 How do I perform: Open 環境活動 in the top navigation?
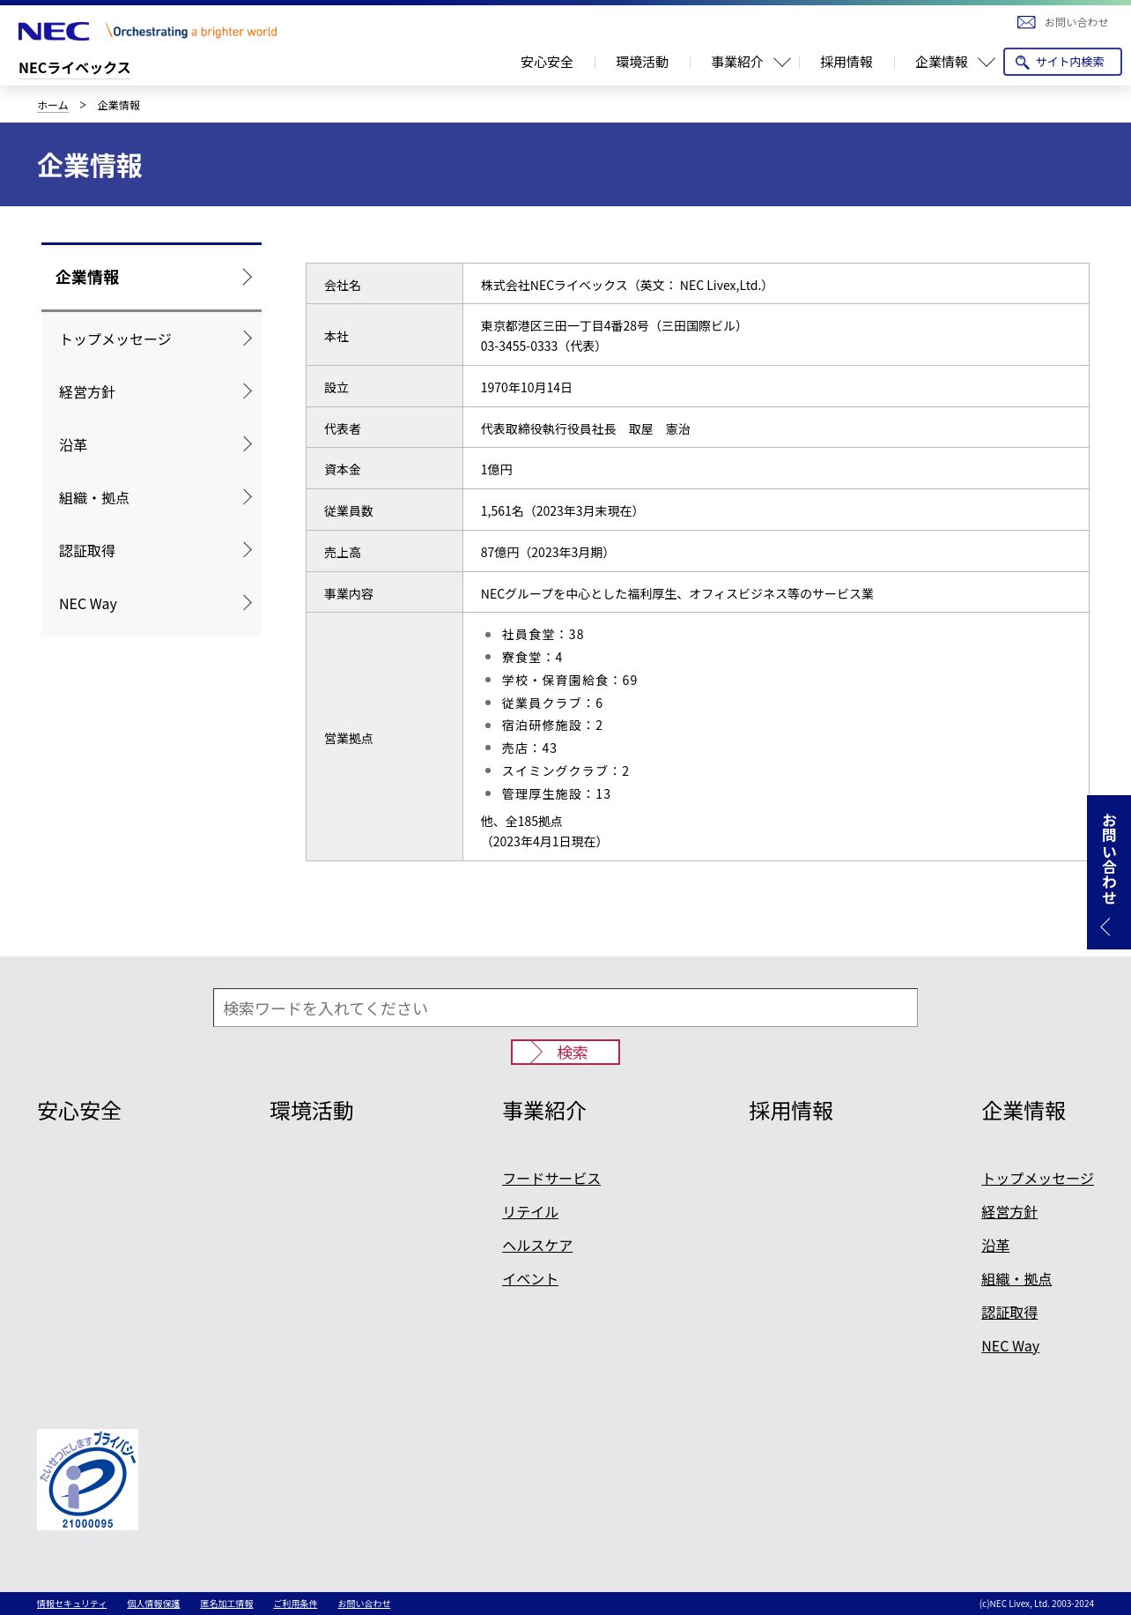pos(642,63)
